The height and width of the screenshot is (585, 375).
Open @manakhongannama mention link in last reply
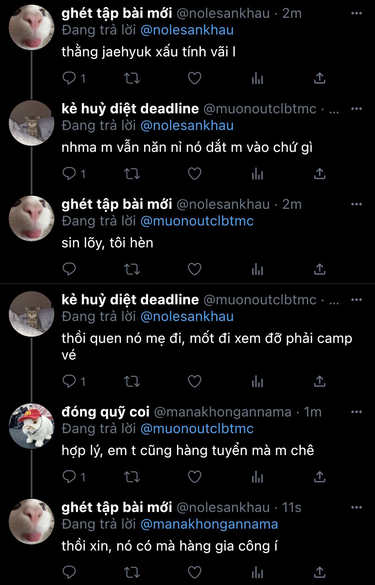[x=209, y=524]
